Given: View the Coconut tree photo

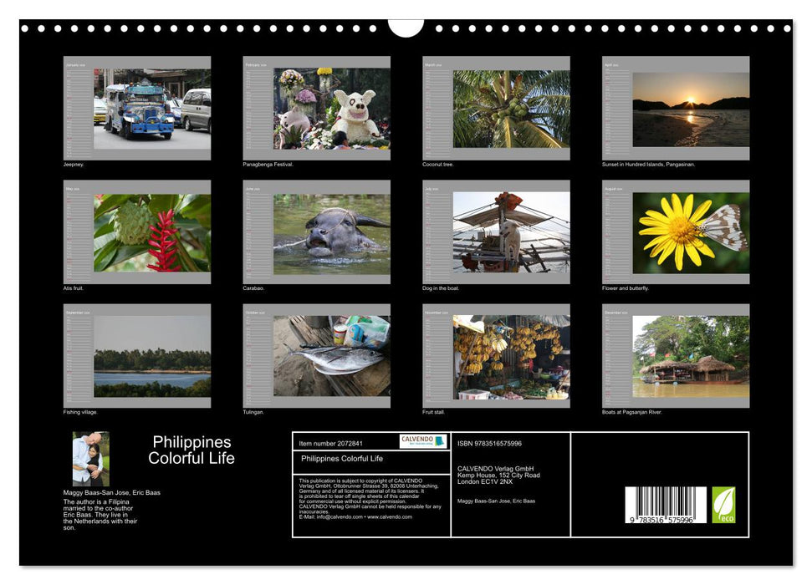Looking at the screenshot, I should click(508, 109).
